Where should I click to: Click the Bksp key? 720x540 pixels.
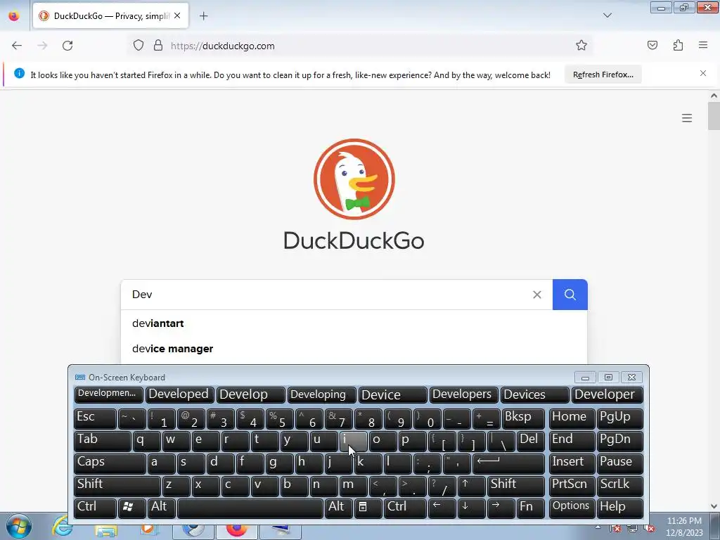(523, 418)
